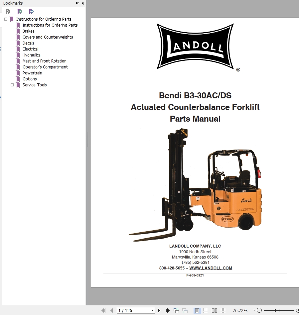Click the delete bookmark icon
This screenshot has height=315, width=299.
(x=8, y=12)
